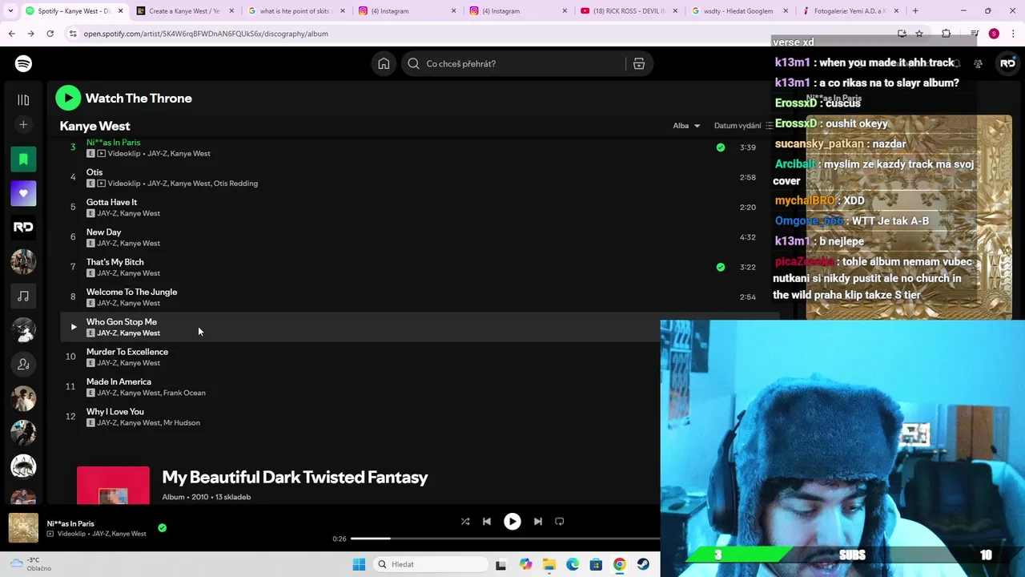Open the Alba filter dropdown
The image size is (1025, 577).
[x=686, y=126]
